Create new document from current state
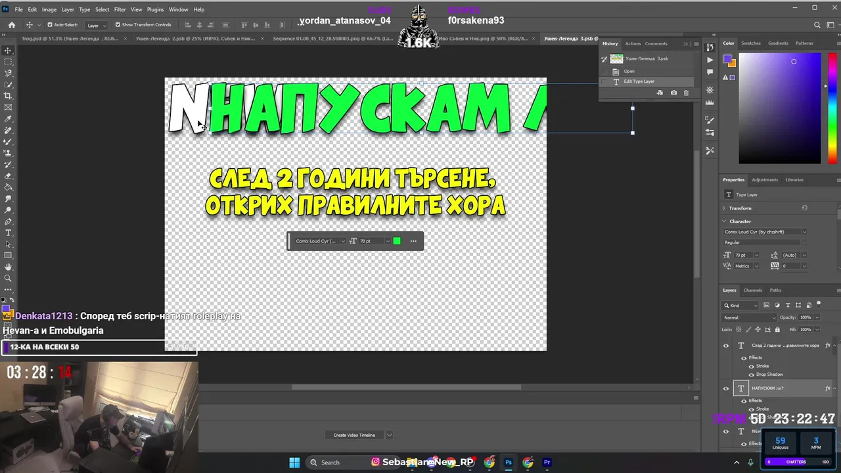This screenshot has height=473, width=841. point(660,93)
